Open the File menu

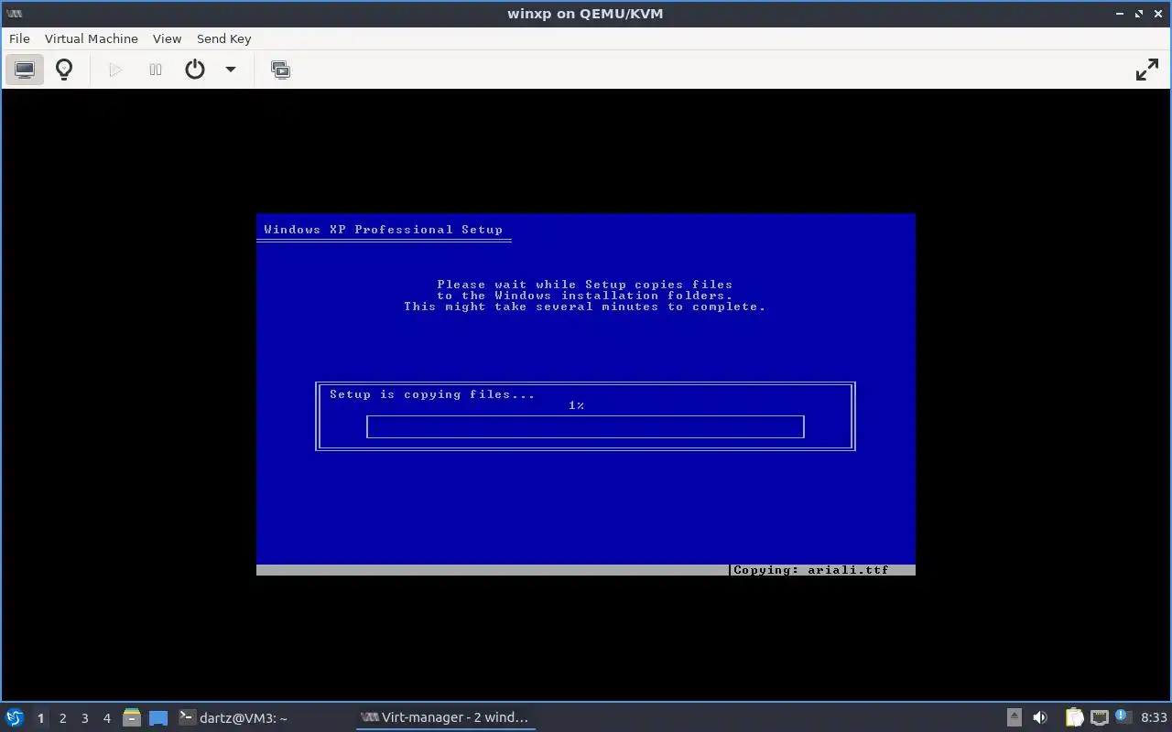tap(19, 38)
